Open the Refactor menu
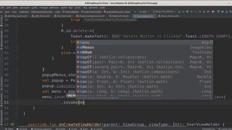The image size is (232, 130). click(x=54, y=8)
